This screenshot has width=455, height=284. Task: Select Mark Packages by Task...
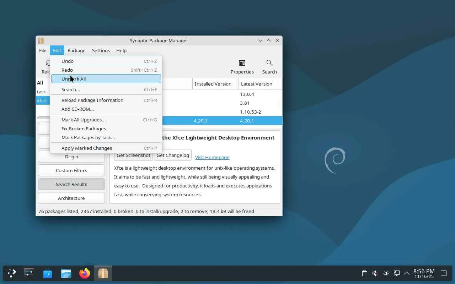click(x=106, y=137)
